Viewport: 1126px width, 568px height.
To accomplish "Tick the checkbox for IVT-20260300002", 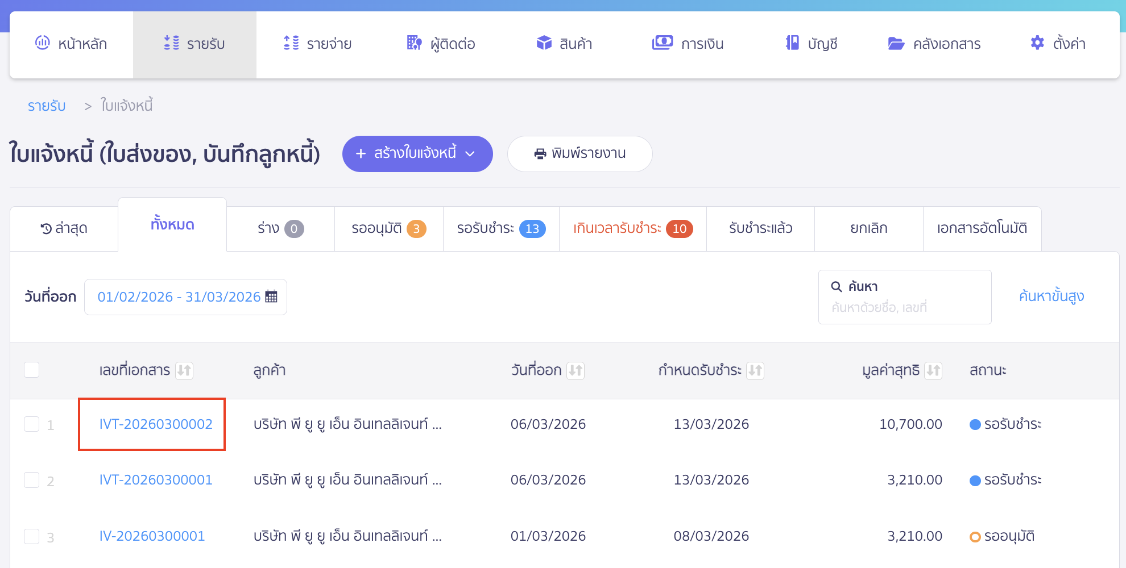I will (32, 424).
